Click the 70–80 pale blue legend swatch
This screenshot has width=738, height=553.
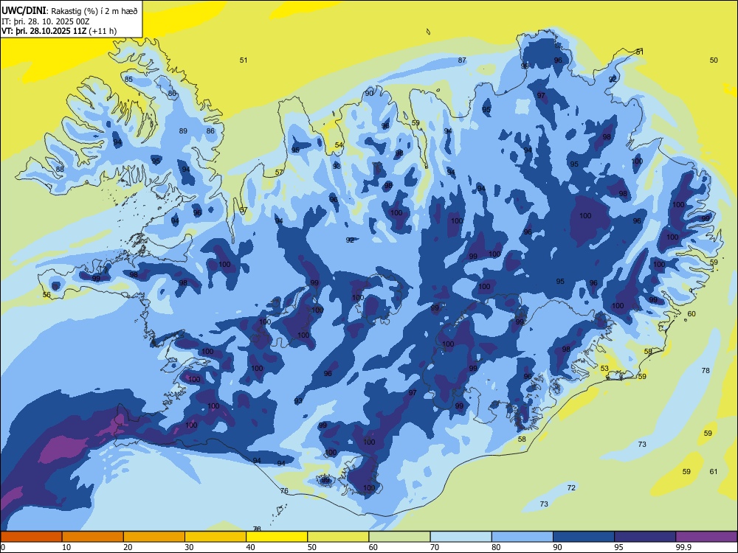pos(461,537)
